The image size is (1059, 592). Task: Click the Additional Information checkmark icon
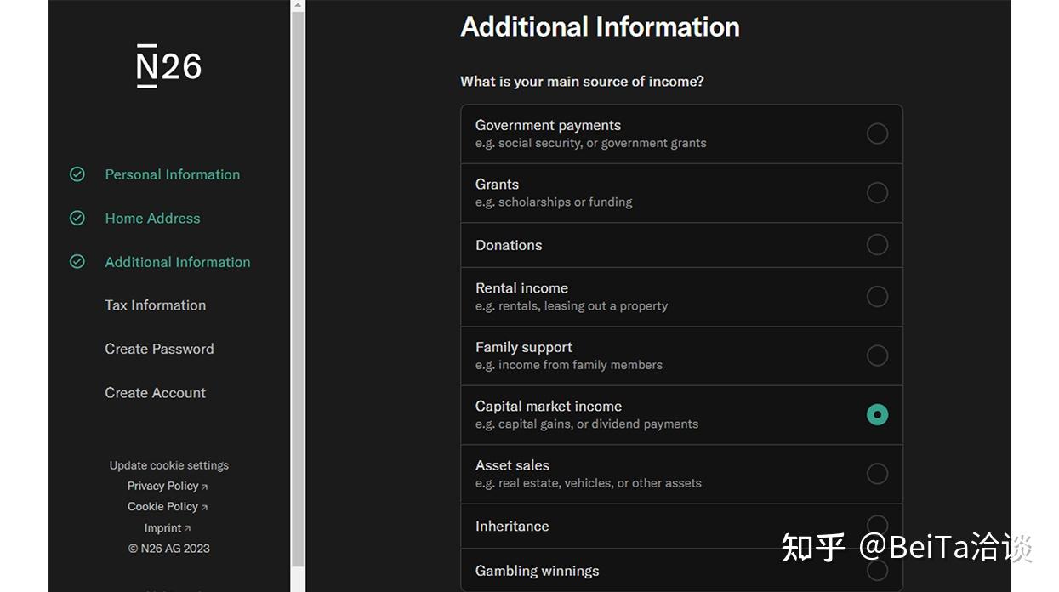click(77, 262)
